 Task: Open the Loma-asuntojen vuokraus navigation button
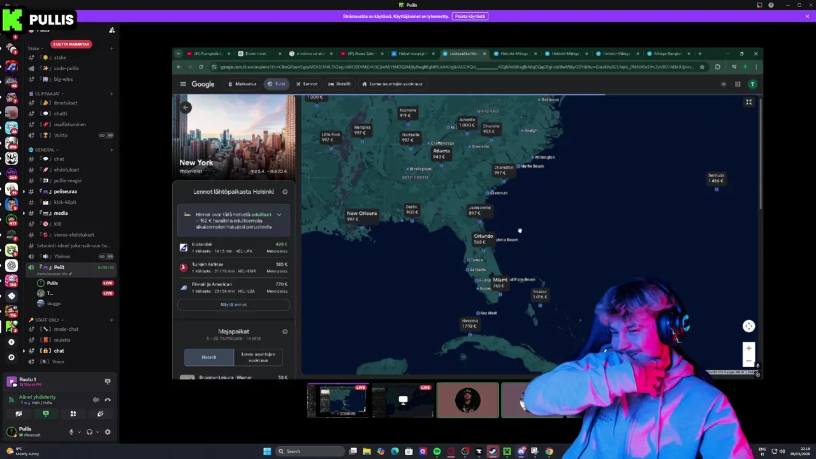(392, 84)
